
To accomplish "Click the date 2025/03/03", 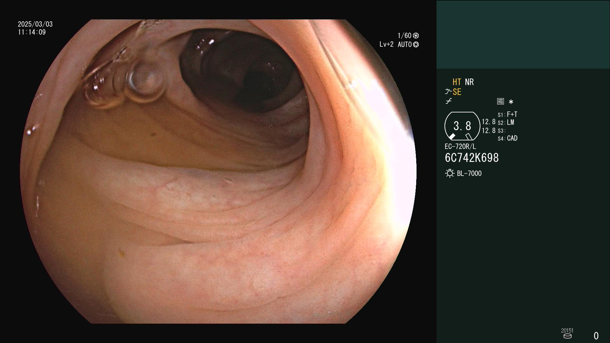I will tap(35, 24).
